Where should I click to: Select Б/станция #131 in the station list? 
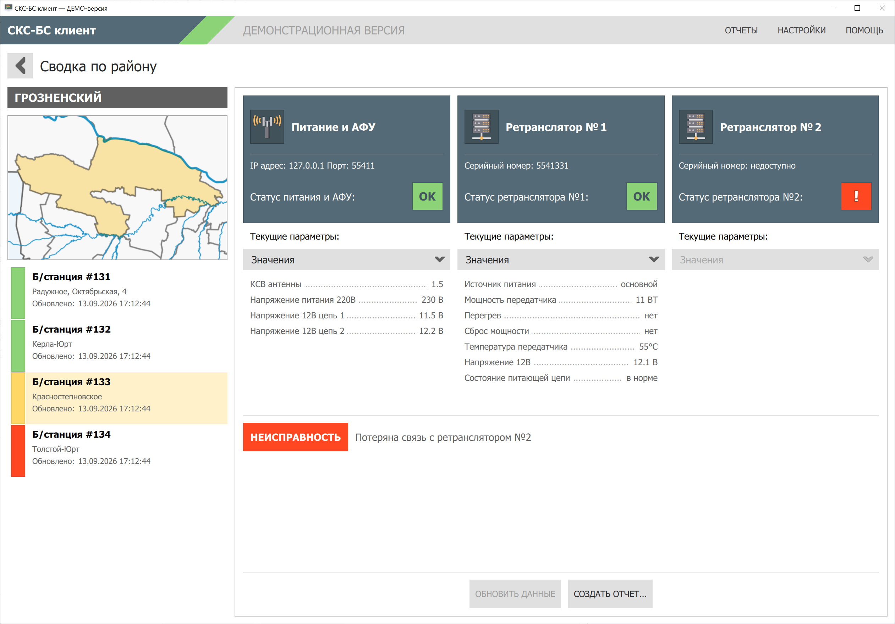tap(119, 293)
